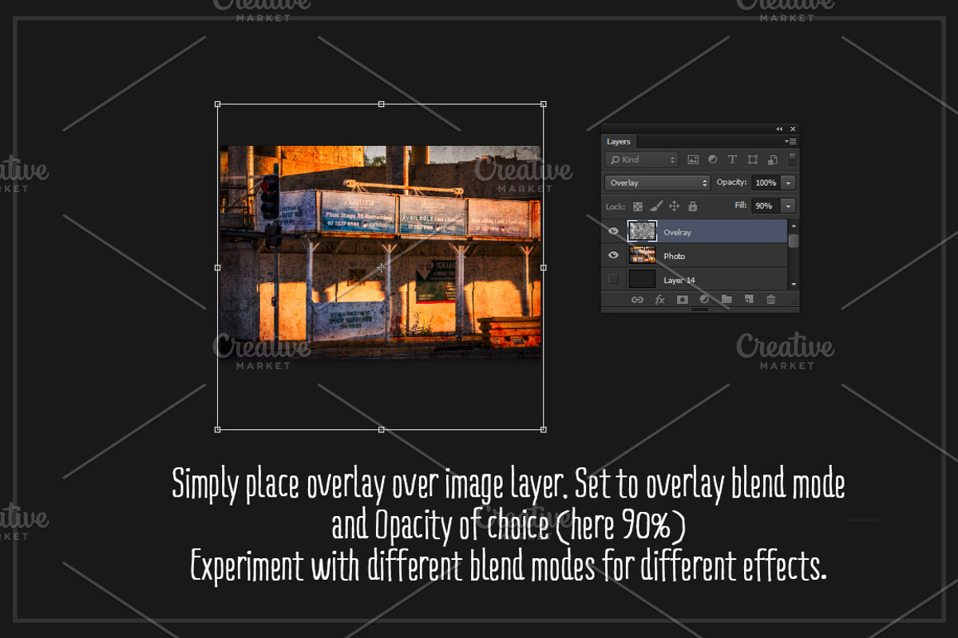
Task: Click the top-left transform handle
Action: [x=218, y=104]
